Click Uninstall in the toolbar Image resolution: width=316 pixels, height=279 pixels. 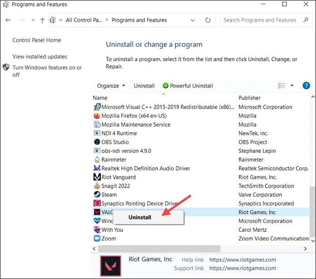(144, 86)
